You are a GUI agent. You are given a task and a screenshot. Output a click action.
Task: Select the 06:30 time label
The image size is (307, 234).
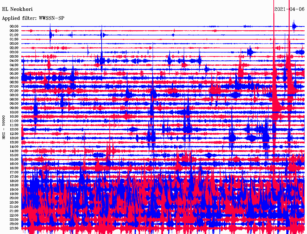(x=14, y=82)
